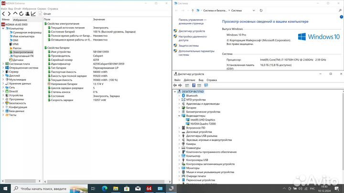Screen dimensions: 344x193
Task: Open Вид menu in Device Manager
Action: [201, 80]
